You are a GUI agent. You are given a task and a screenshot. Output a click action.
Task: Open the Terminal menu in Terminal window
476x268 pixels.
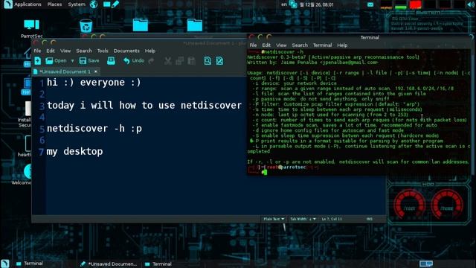322,45
